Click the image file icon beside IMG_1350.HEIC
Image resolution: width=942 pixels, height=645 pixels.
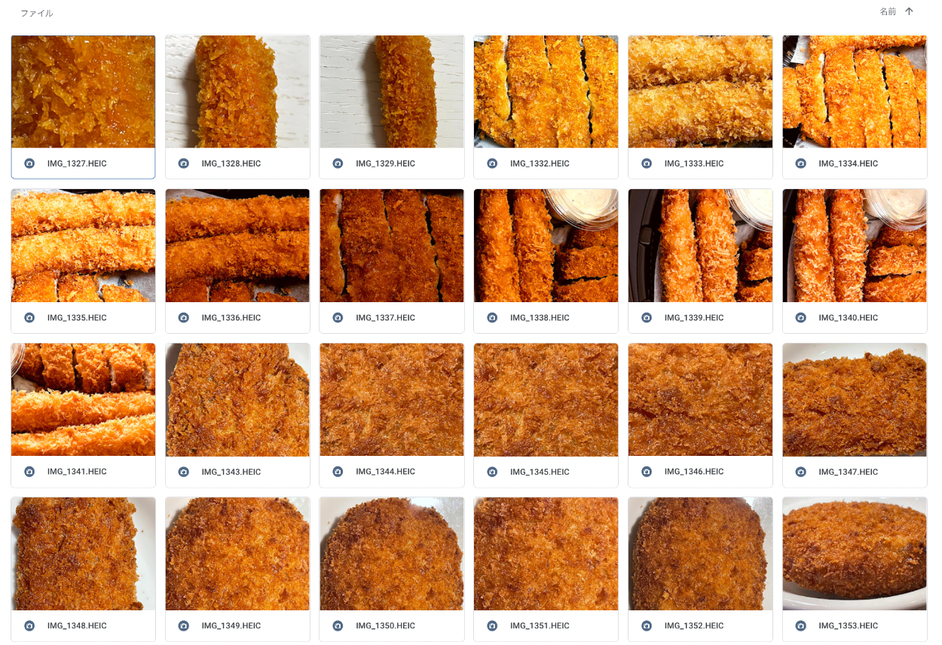(338, 626)
